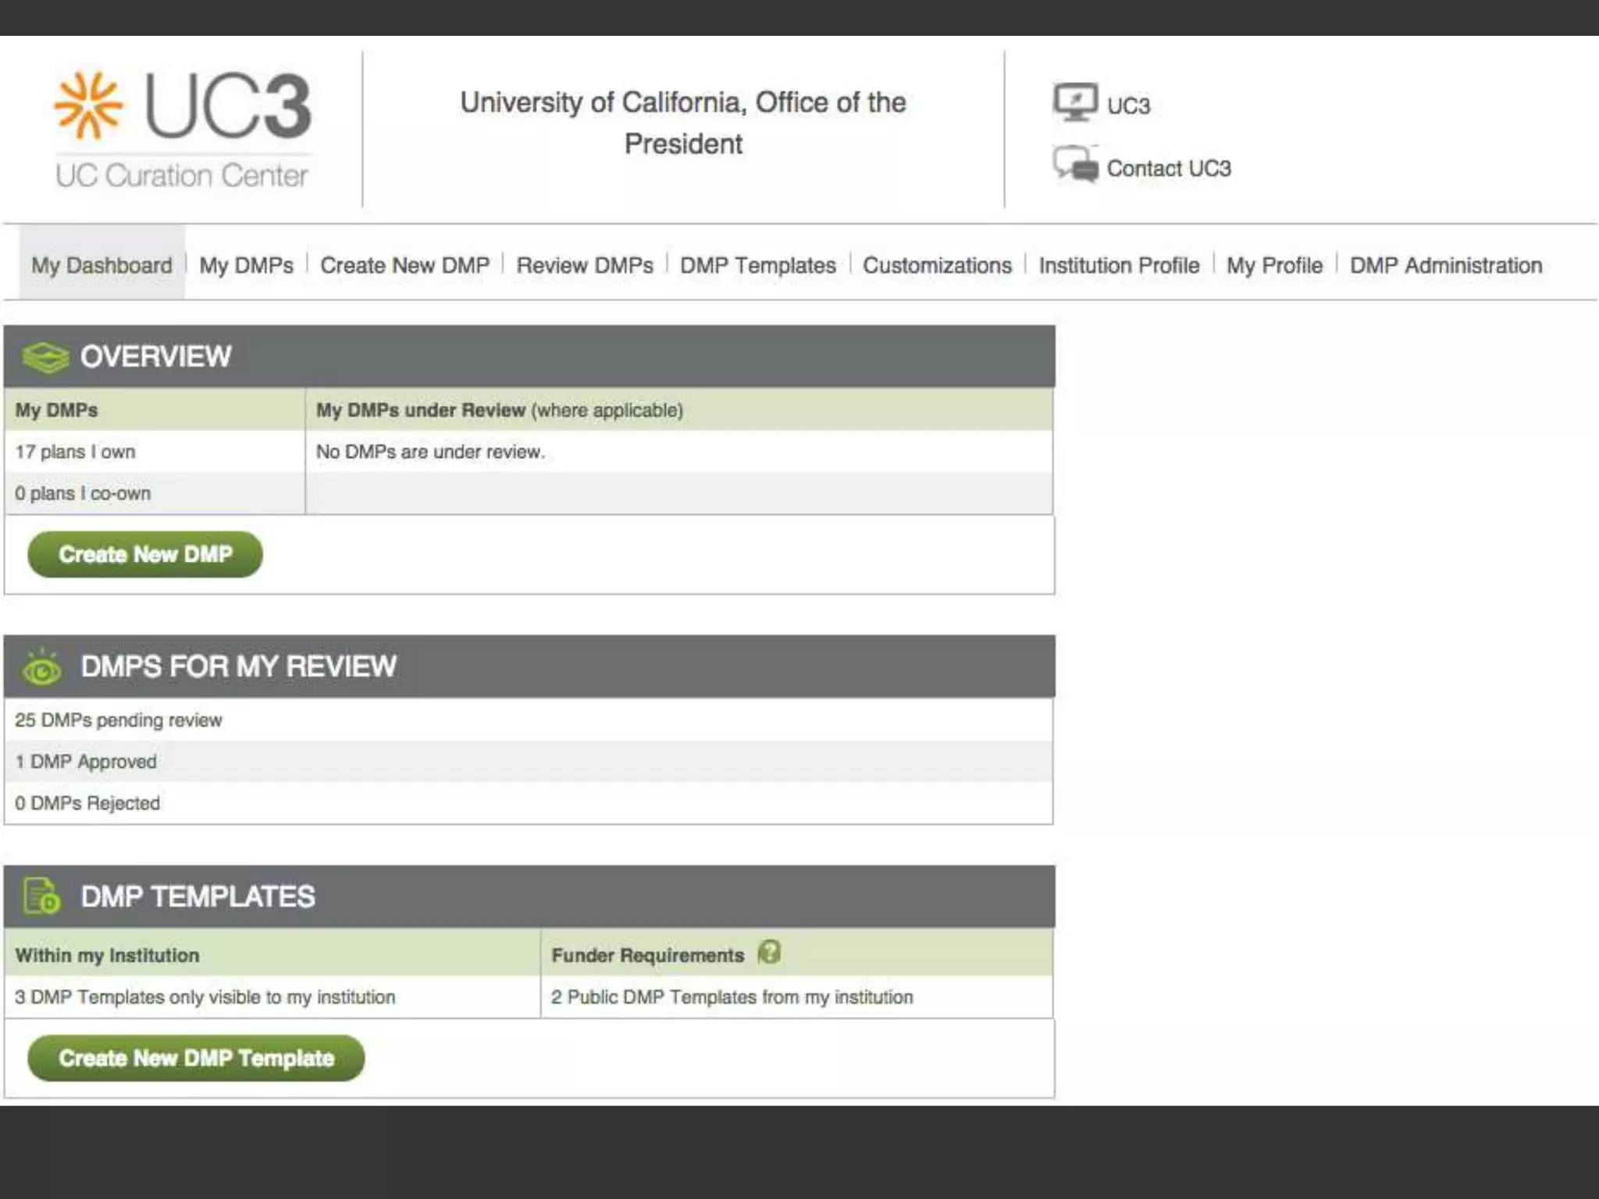Click the UC3 monitor icon
This screenshot has height=1199, width=1599.
coord(1075,102)
